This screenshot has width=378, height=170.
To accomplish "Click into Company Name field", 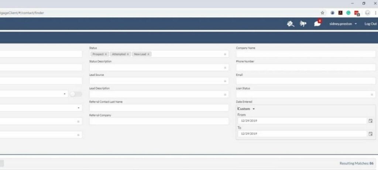I will point(306,54).
